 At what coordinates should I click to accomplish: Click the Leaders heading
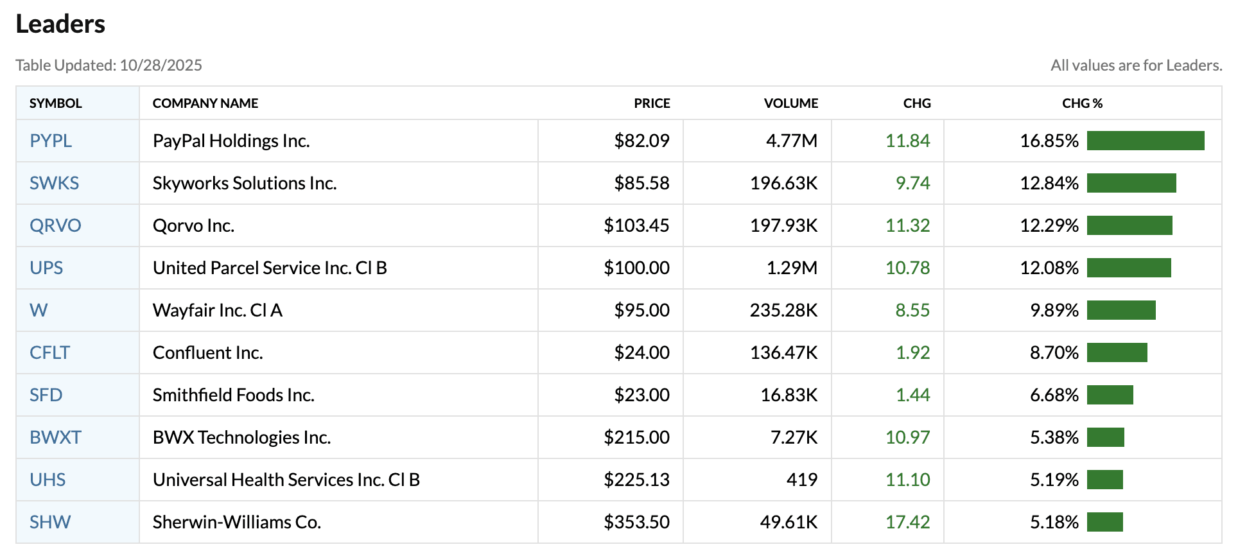(x=61, y=24)
